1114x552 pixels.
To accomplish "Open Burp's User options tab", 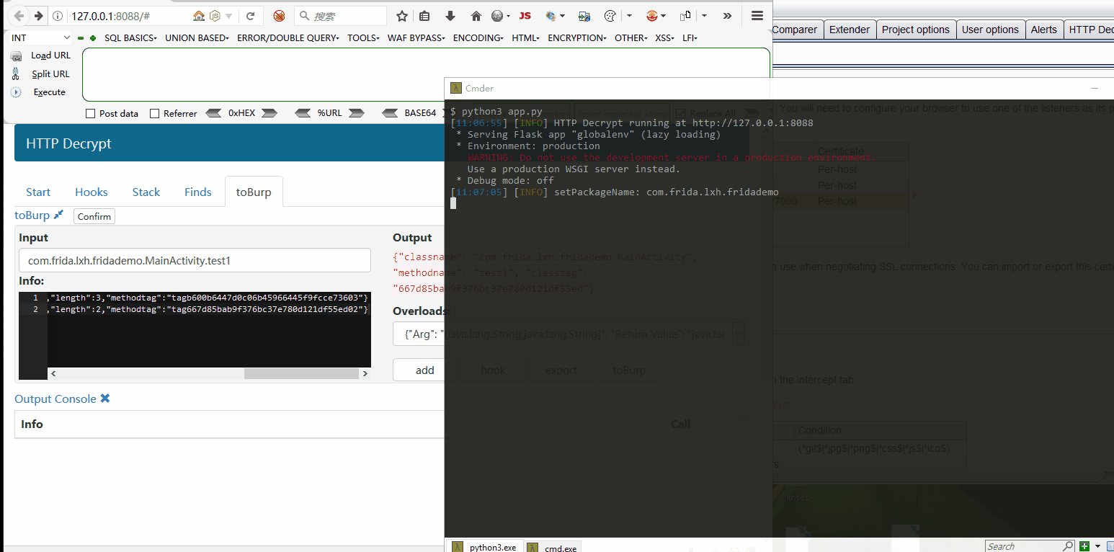I will click(990, 30).
